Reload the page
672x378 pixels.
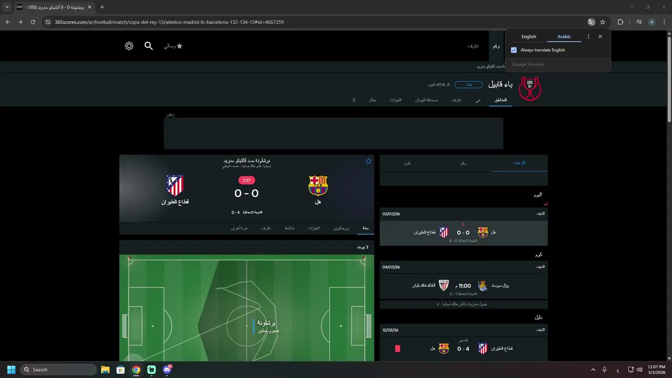(33, 22)
